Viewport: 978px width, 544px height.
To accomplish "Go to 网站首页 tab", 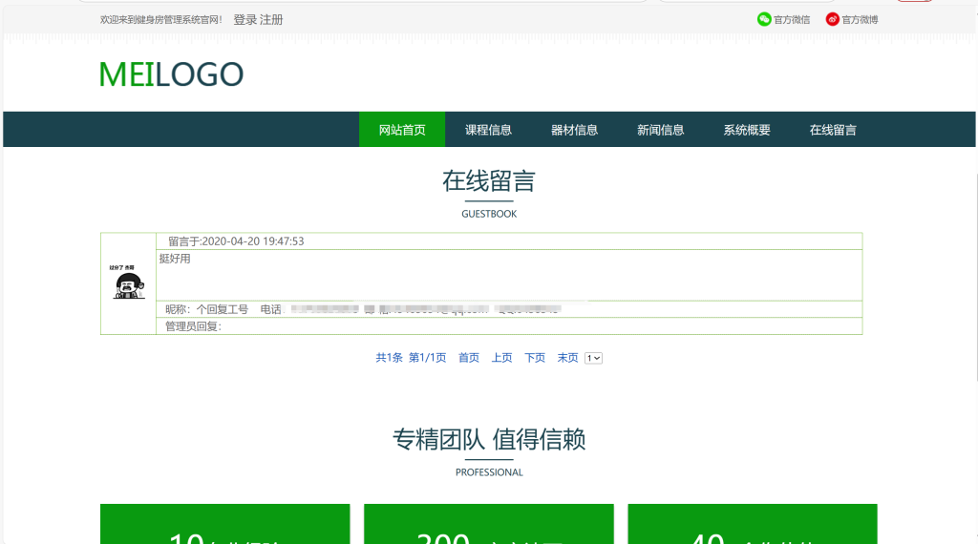I will pos(402,130).
